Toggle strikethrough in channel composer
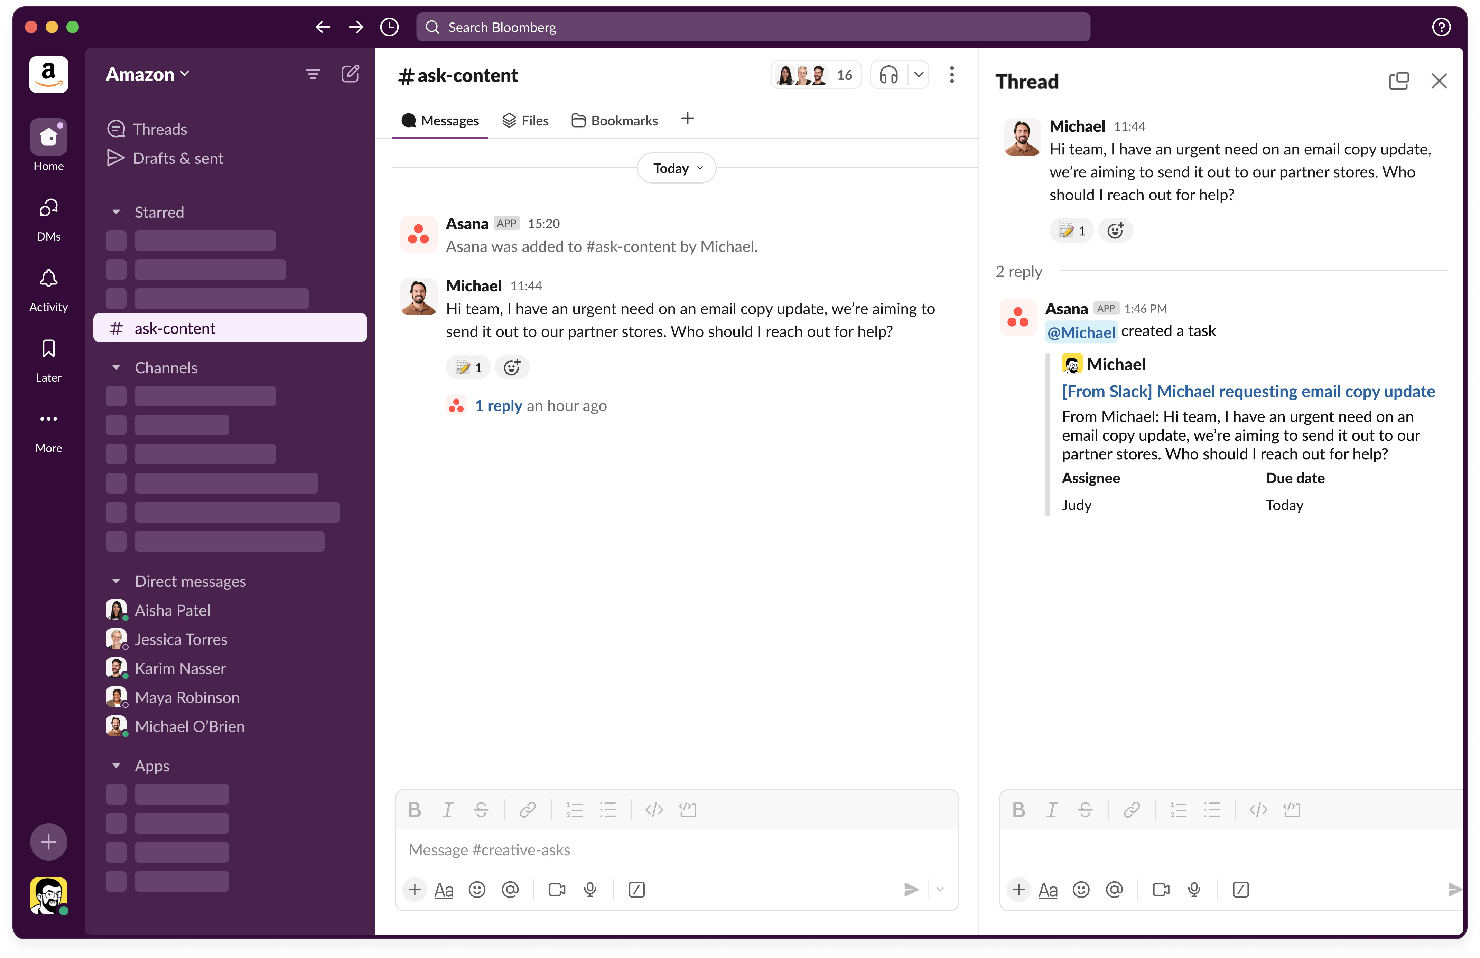 481,809
